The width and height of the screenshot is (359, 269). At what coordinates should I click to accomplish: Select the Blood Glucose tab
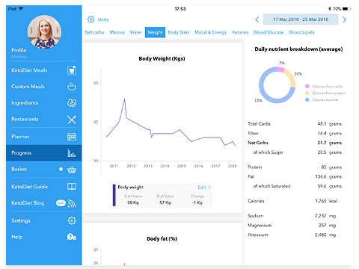click(x=269, y=32)
